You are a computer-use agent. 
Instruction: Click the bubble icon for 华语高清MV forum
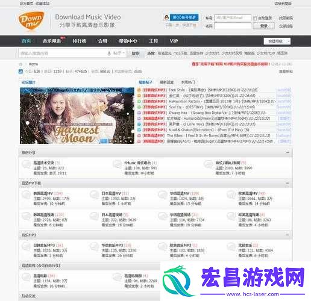163,194
